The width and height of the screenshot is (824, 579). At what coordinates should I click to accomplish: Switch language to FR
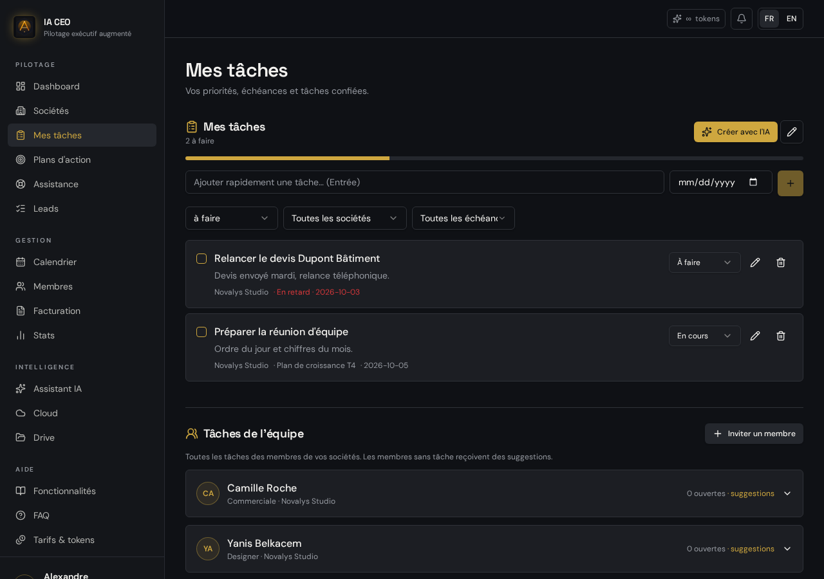(x=769, y=19)
